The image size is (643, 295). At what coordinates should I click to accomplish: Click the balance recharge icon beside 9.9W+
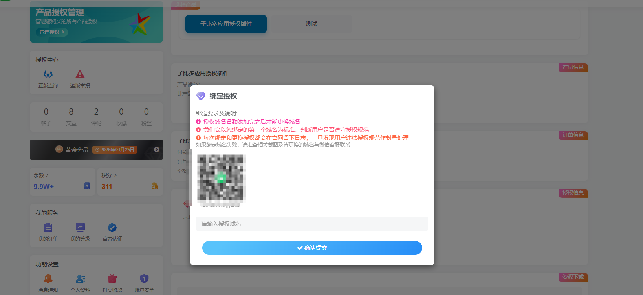point(87,186)
